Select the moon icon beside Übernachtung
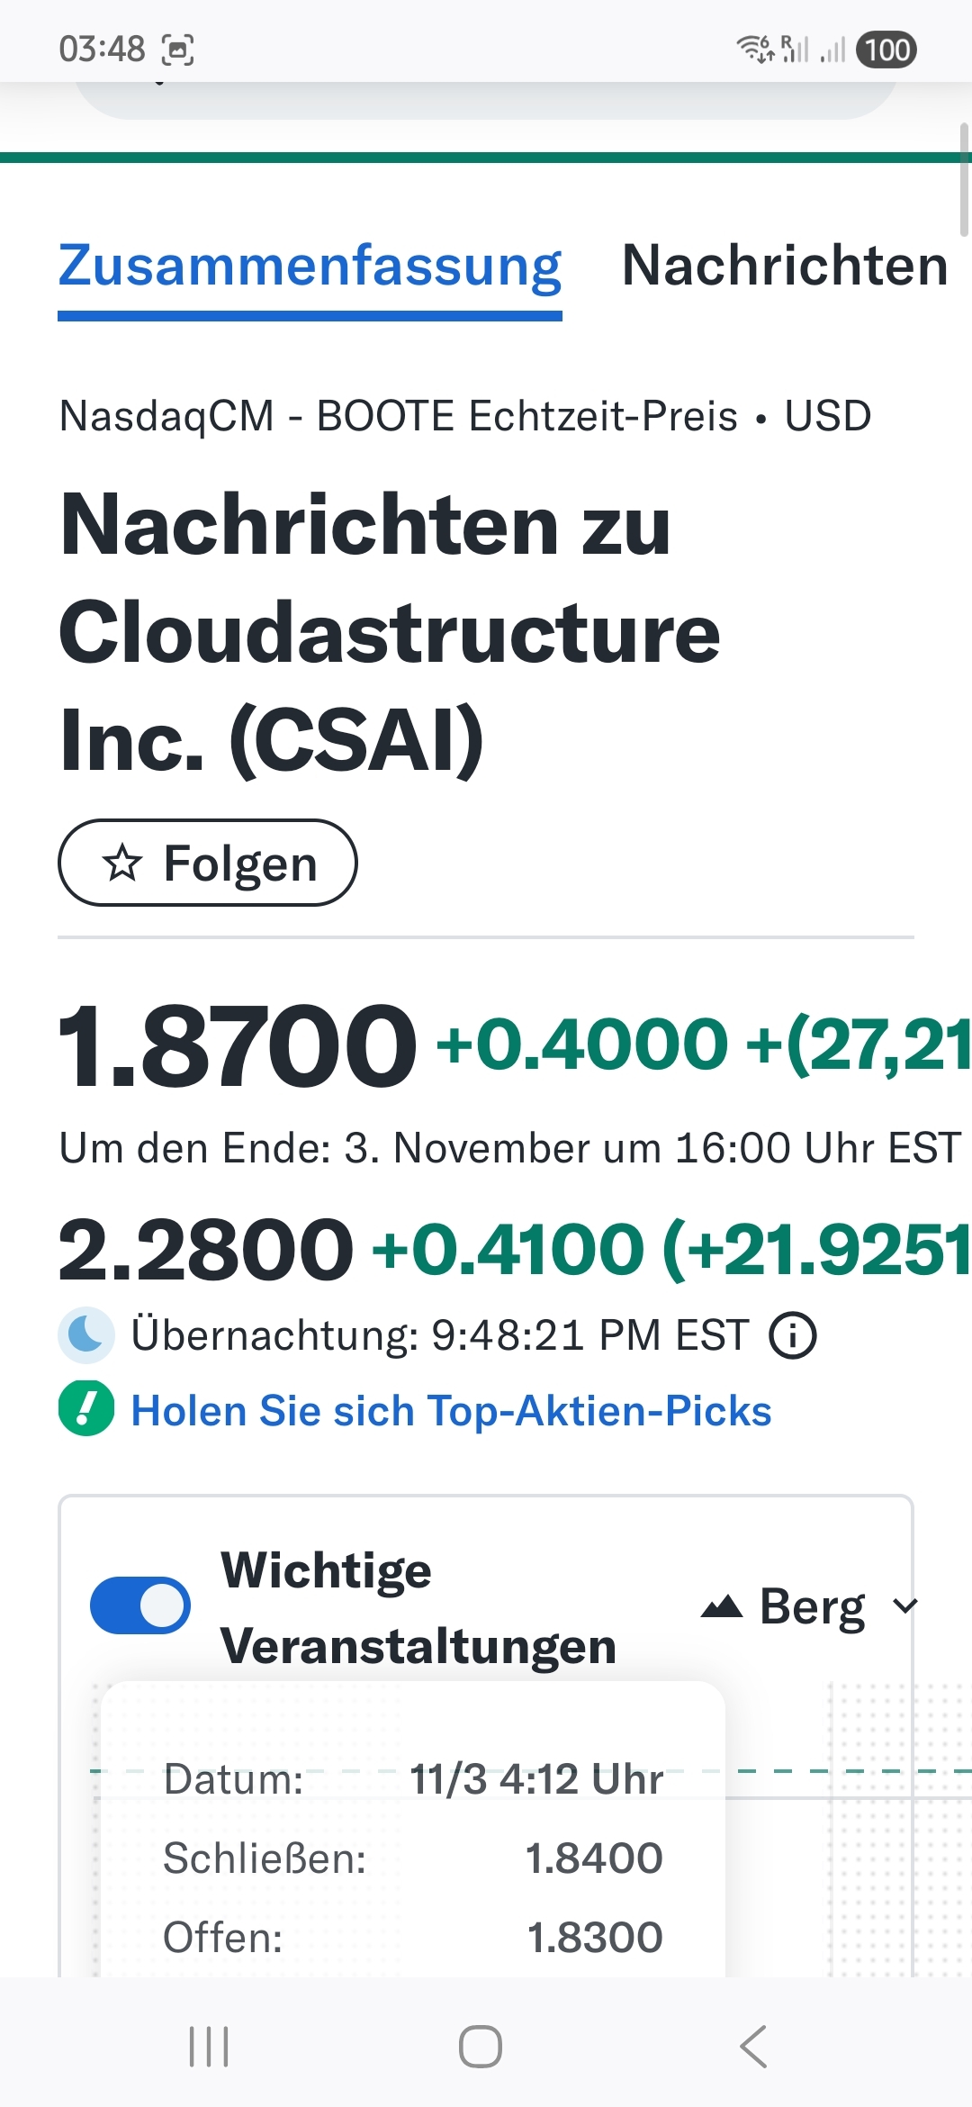 (85, 1335)
